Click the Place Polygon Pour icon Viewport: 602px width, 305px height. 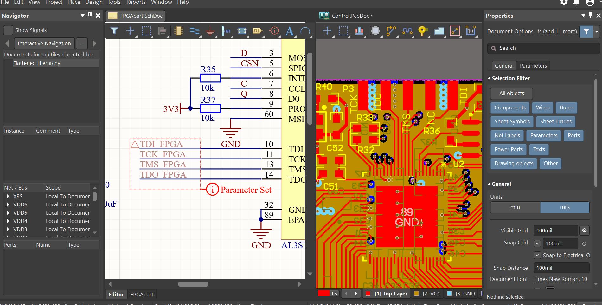pos(439,31)
